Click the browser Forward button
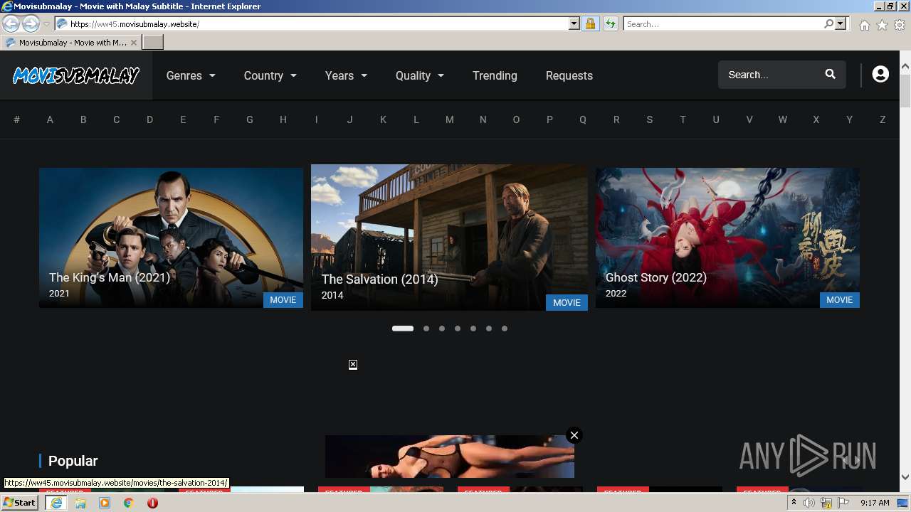The image size is (911, 512). [31, 24]
